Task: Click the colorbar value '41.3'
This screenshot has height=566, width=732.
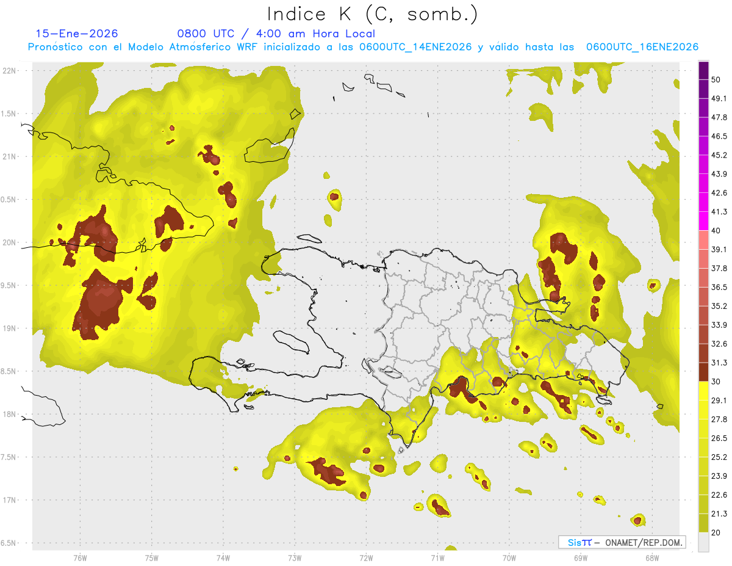Action: tap(719, 212)
